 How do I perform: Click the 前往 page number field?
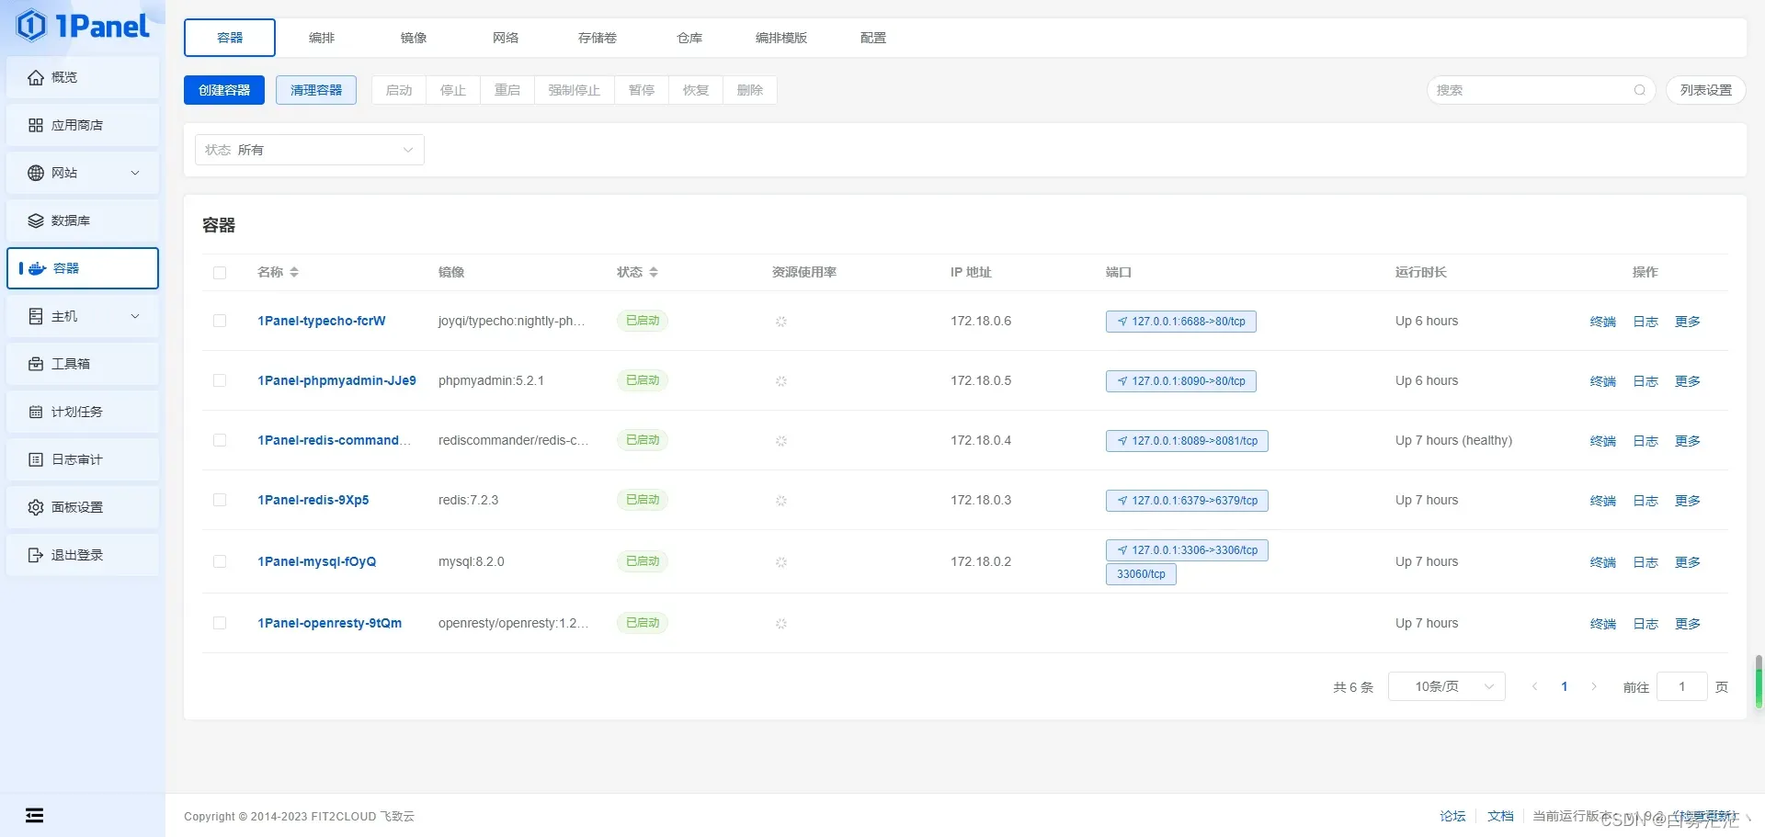click(x=1682, y=686)
